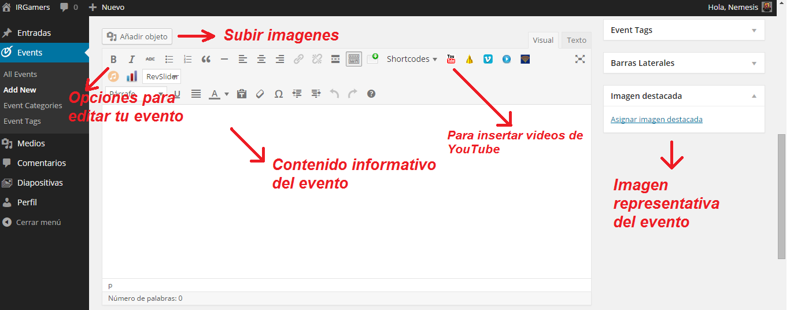Click the insert/edit link chain icon
The height and width of the screenshot is (310, 790).
[x=298, y=59]
